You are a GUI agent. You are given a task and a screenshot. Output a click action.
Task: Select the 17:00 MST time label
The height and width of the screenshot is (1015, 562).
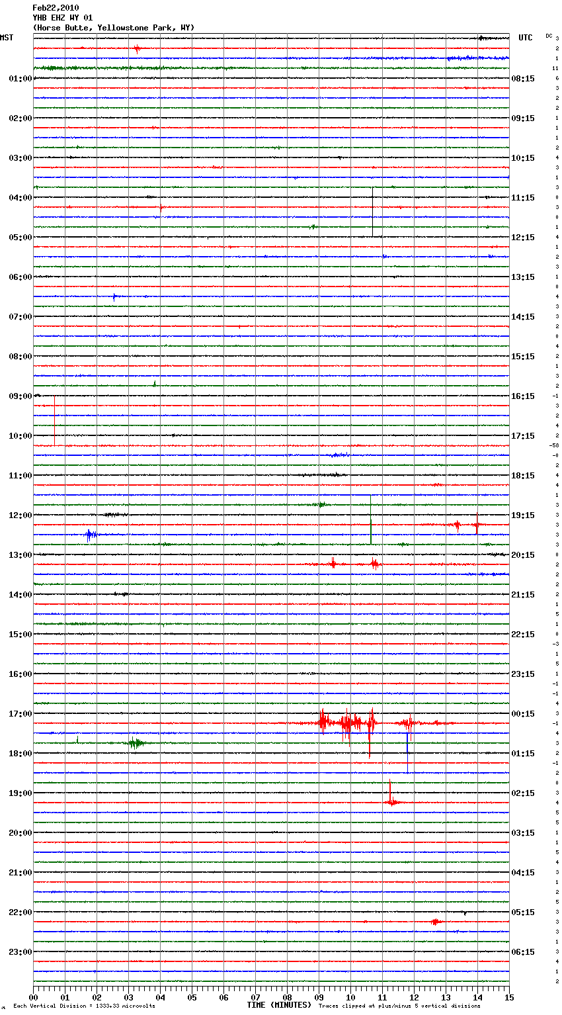pyautogui.click(x=20, y=714)
